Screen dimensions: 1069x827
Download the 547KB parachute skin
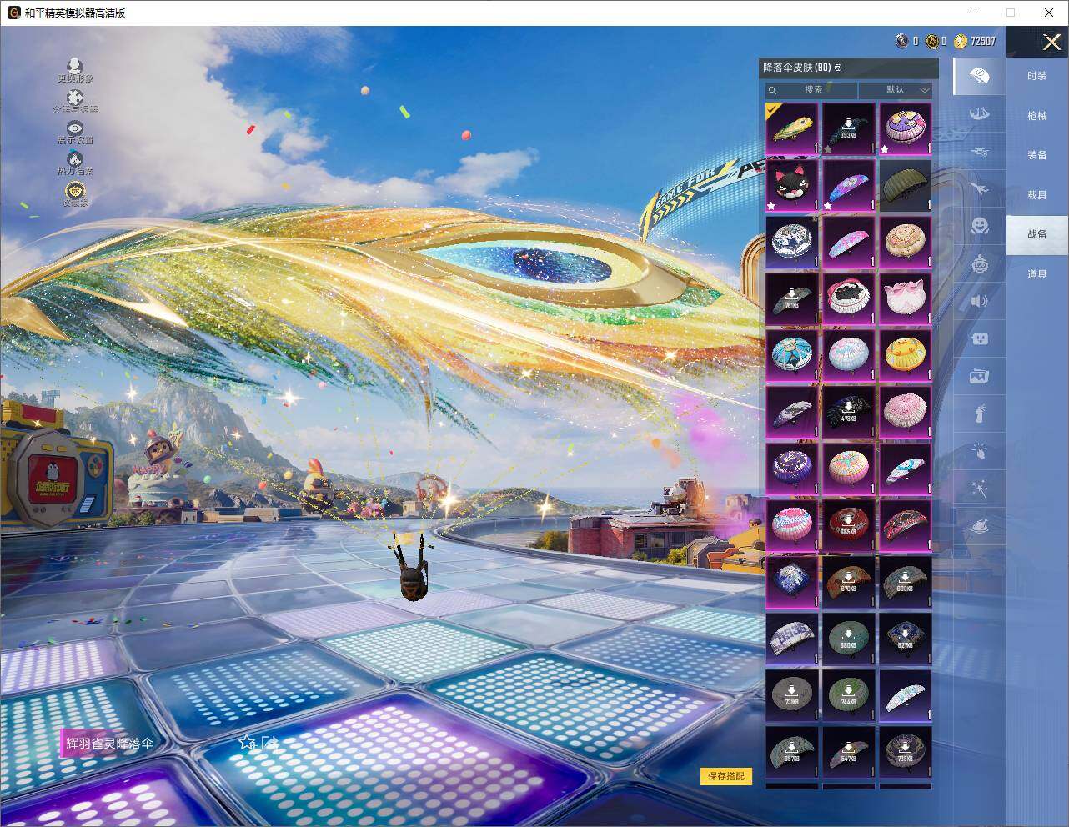tap(849, 752)
